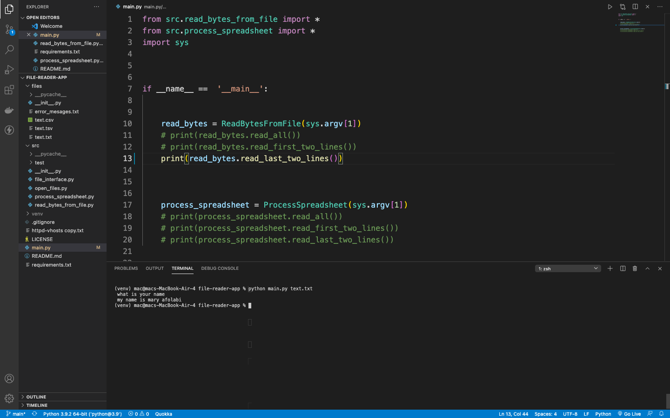Select Python 3.9.2 interpreter in status bar
The height and width of the screenshot is (418, 670).
(82, 414)
